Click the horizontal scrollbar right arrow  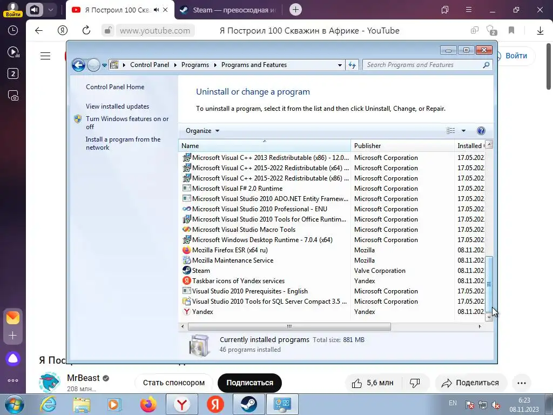(x=480, y=327)
